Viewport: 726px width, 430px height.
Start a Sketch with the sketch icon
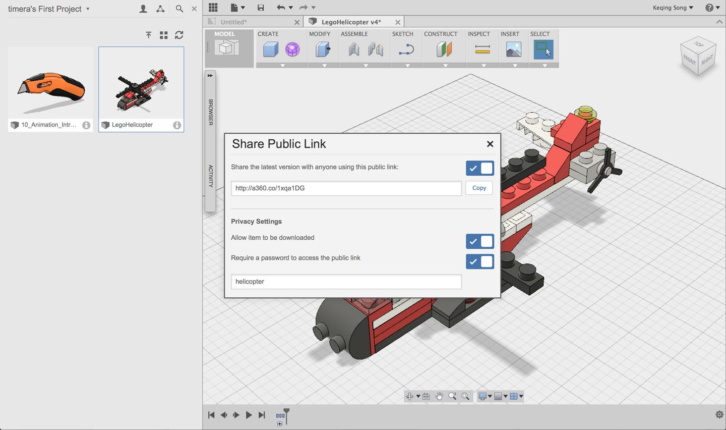pyautogui.click(x=406, y=49)
